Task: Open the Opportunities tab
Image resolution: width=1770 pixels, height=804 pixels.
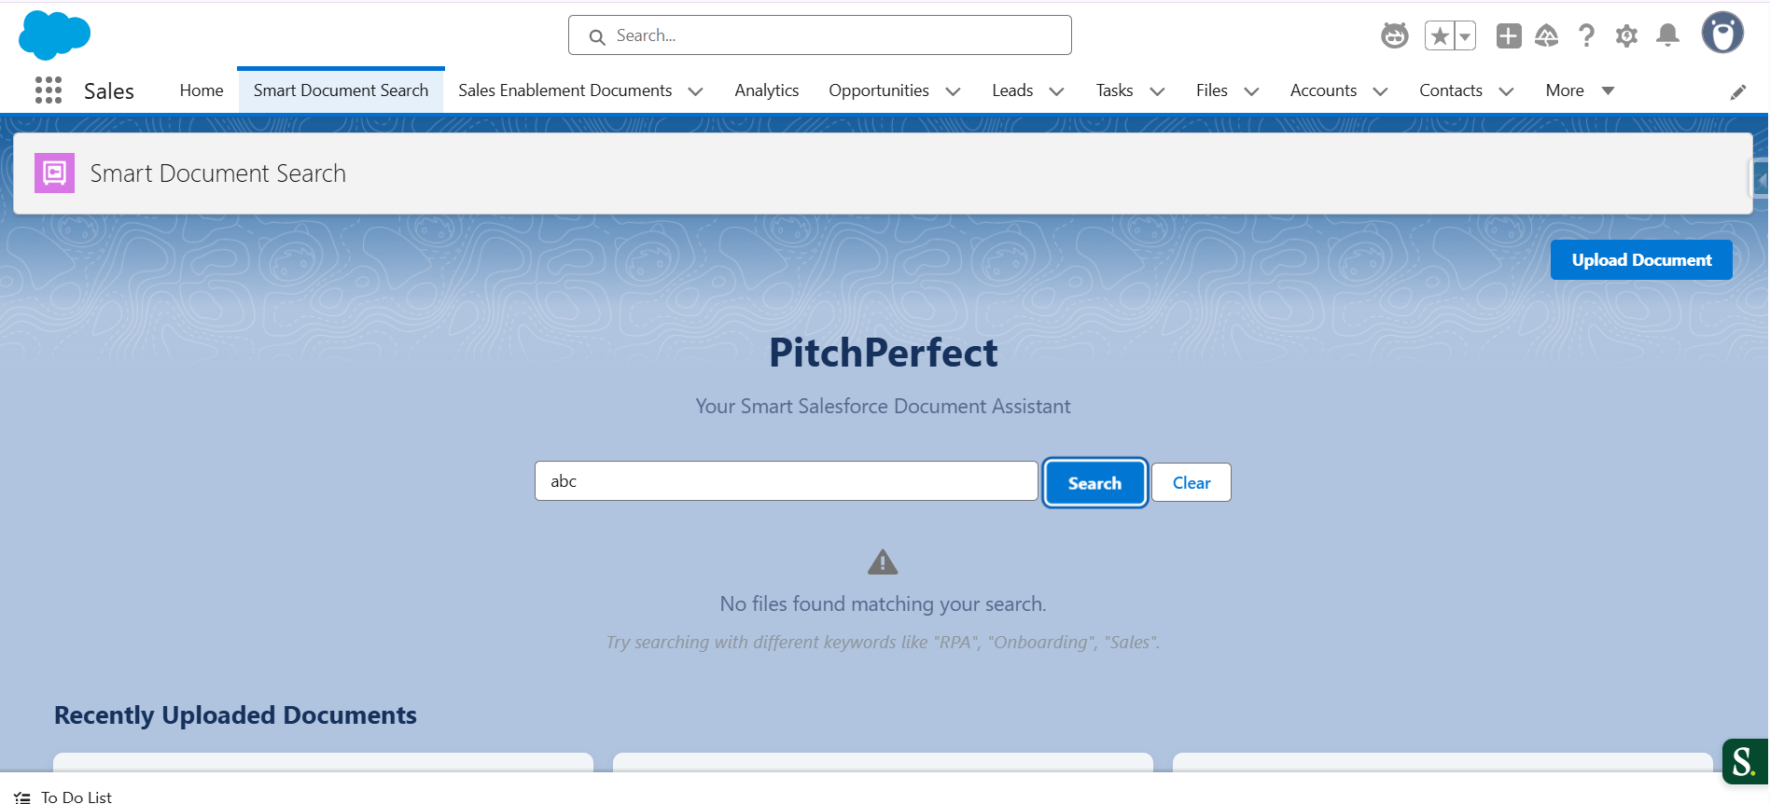Action: tap(878, 90)
